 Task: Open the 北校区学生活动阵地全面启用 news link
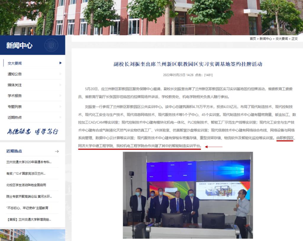26,185
